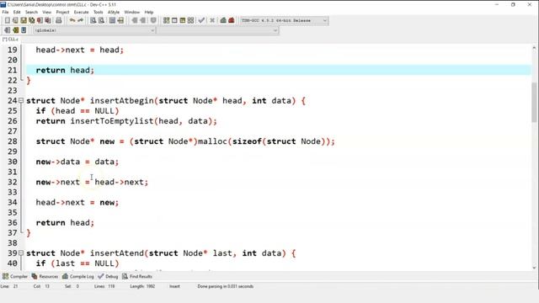Open the (globals) scope dropdown
Image resolution: width=539 pixels, height=303 pixels.
coord(94,30)
